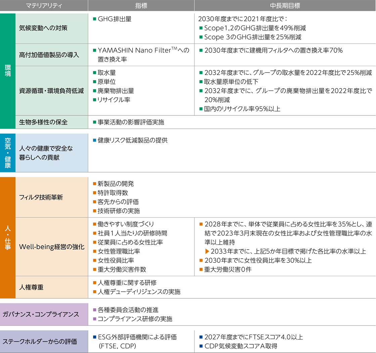The image size is (376, 353).
Task: Click the blue 空気・健康 category bar
Action: (7, 153)
